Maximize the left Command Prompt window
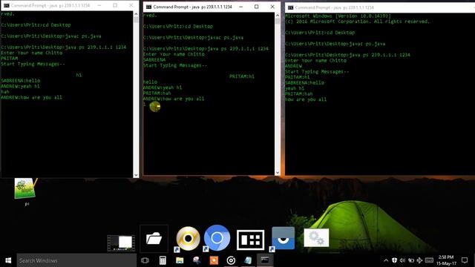 click(115, 5)
